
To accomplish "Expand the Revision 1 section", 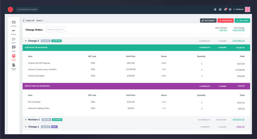I will pyautogui.click(x=26, y=120).
